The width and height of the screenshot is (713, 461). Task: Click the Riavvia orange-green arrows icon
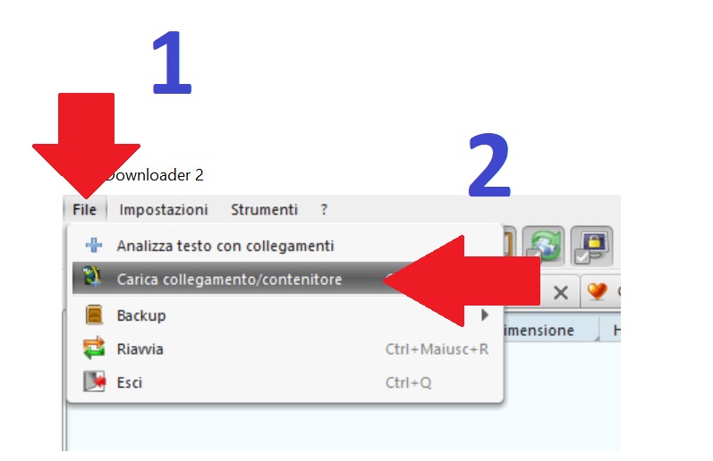tap(94, 348)
